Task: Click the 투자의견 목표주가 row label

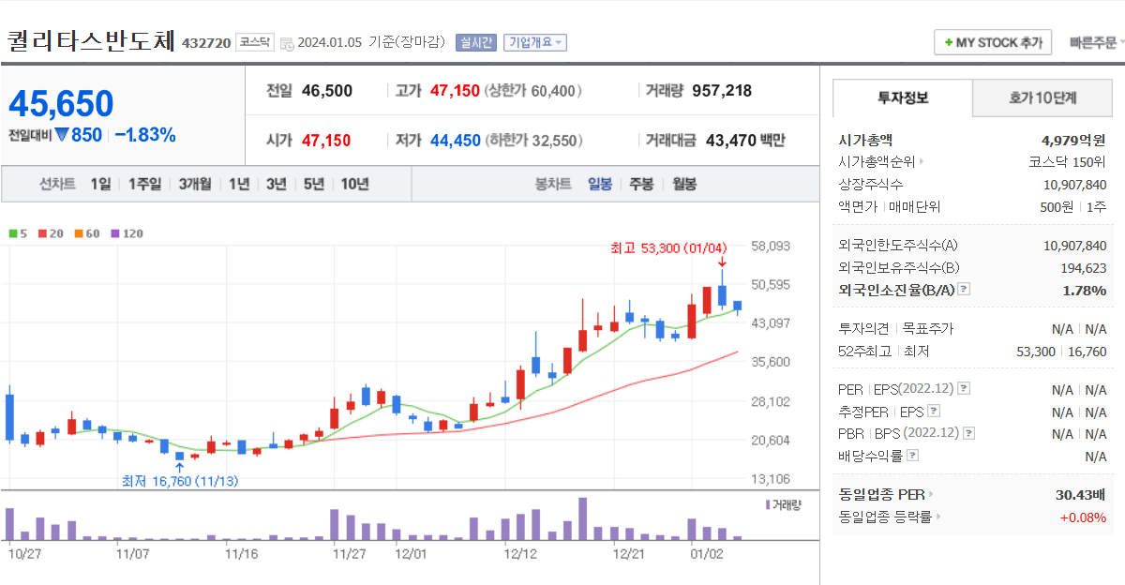Action: 895,329
